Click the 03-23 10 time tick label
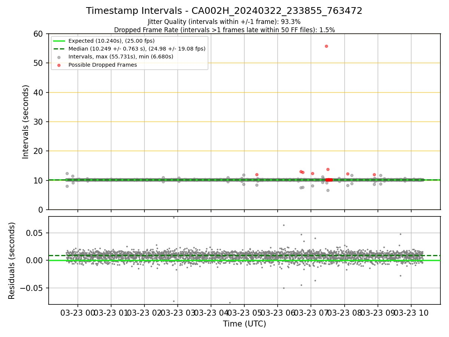This screenshot has height=337, width=449. point(411,313)
